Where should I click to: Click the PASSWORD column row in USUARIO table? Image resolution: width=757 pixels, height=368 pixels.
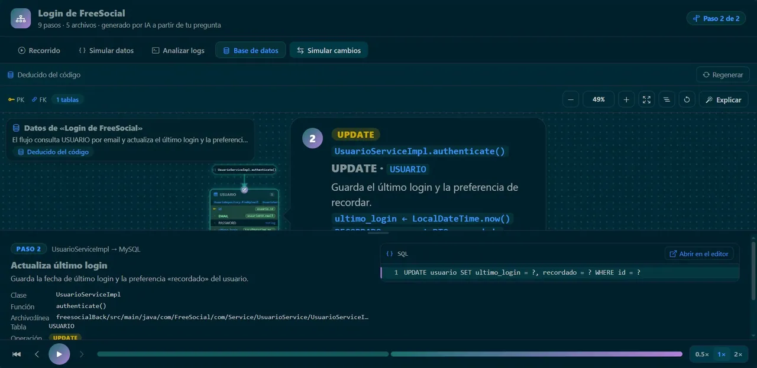pos(244,223)
